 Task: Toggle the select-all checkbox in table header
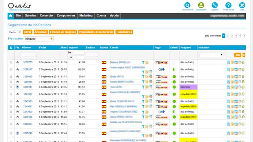coord(11,48)
